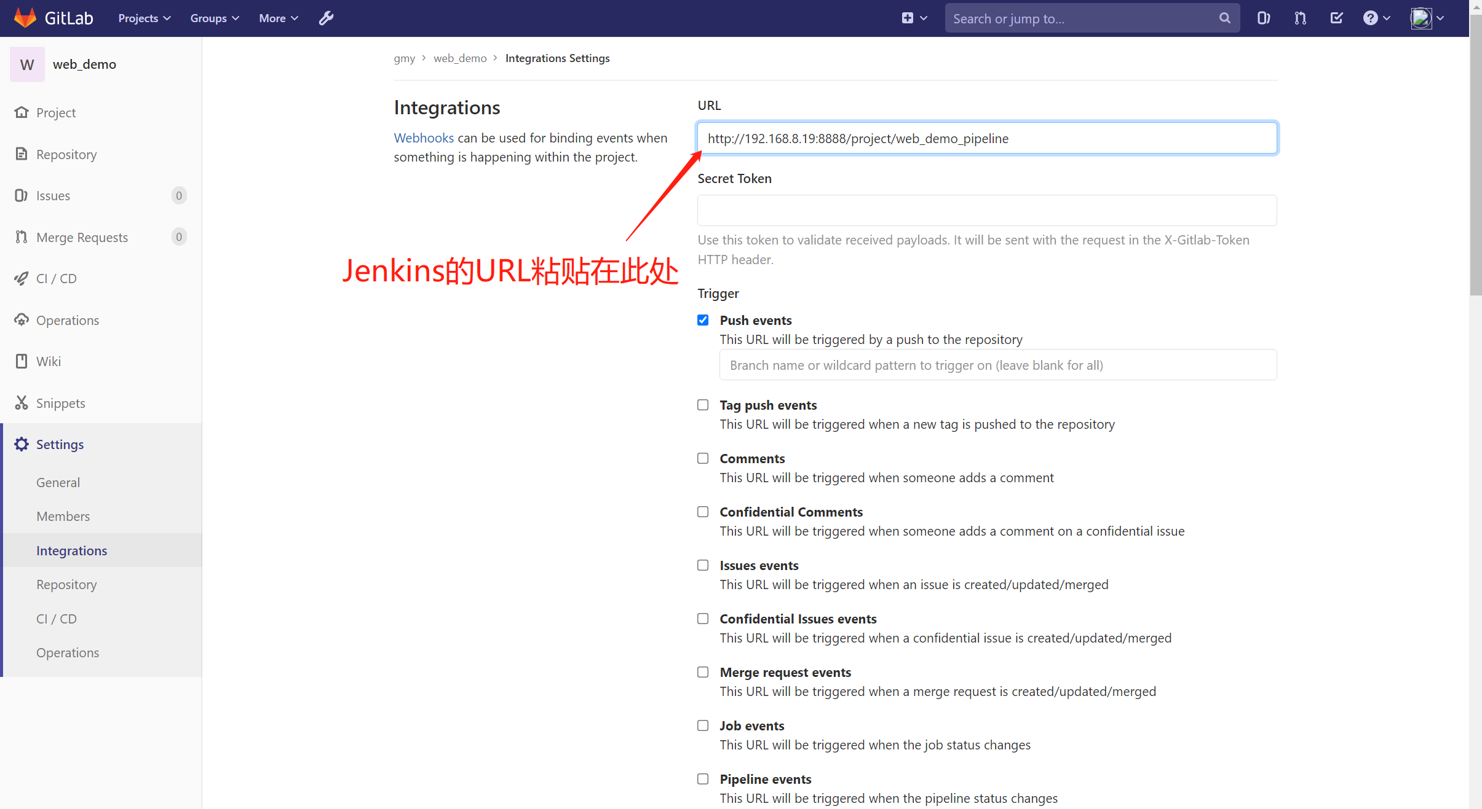Click the Snippets scissors icon
1482x809 pixels.
tap(22, 403)
